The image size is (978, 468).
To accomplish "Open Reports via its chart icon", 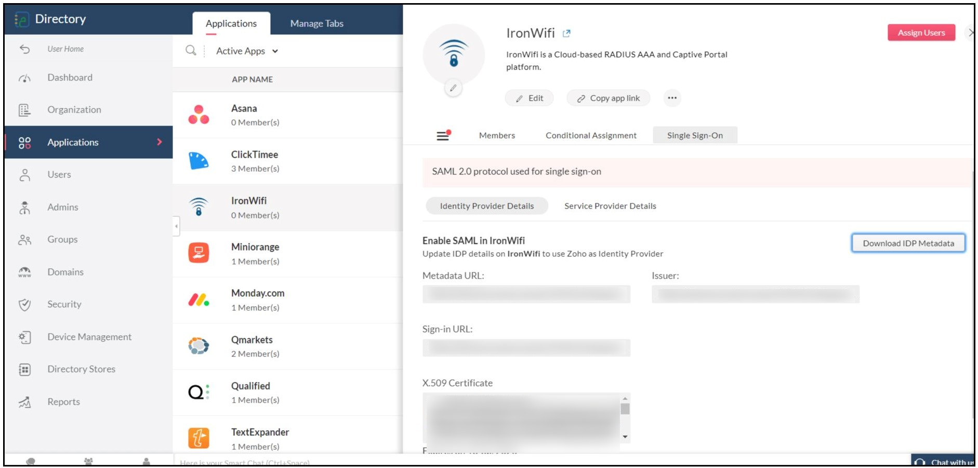I will [24, 402].
